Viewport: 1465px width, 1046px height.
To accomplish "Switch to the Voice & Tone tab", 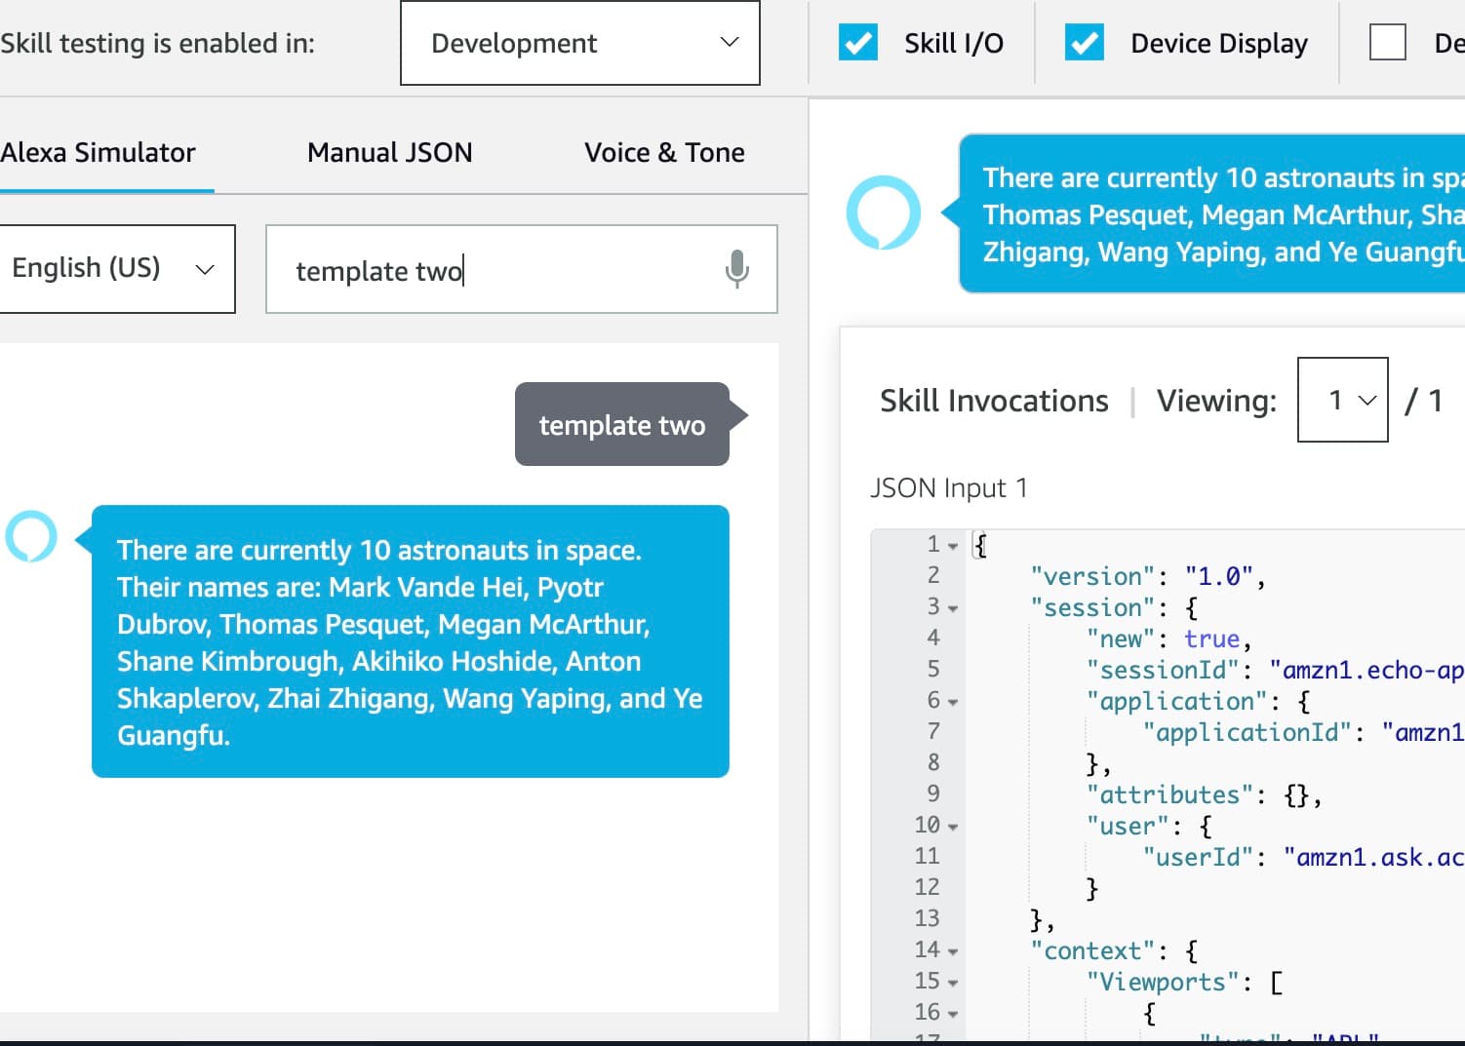I will click(665, 153).
